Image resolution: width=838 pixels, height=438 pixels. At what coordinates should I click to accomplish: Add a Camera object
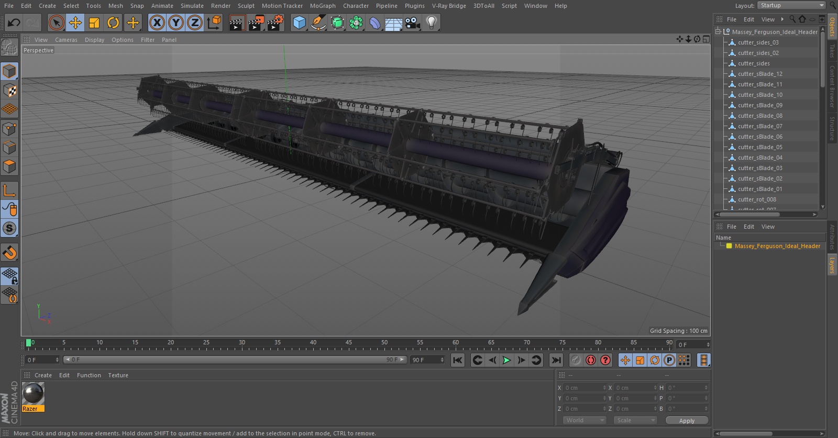(x=413, y=23)
